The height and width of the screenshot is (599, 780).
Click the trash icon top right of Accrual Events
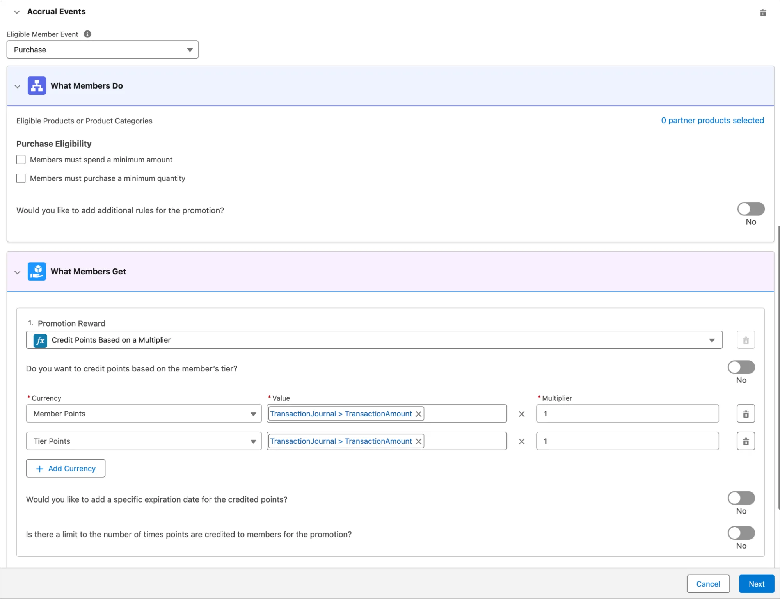pyautogui.click(x=763, y=12)
